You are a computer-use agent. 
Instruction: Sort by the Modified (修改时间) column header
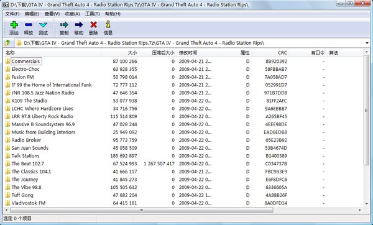click(196, 53)
